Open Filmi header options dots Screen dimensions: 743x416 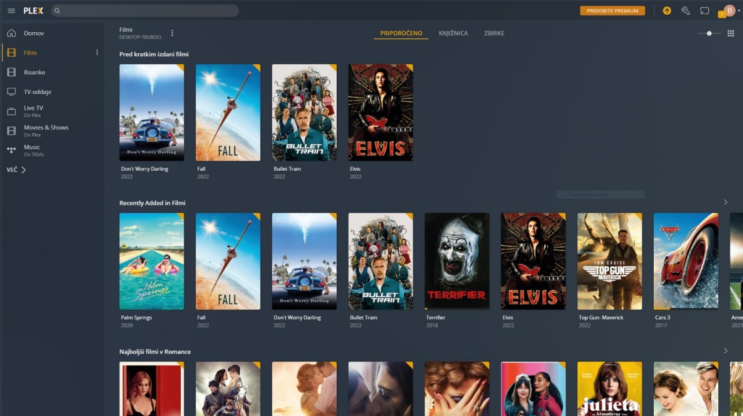(x=172, y=33)
